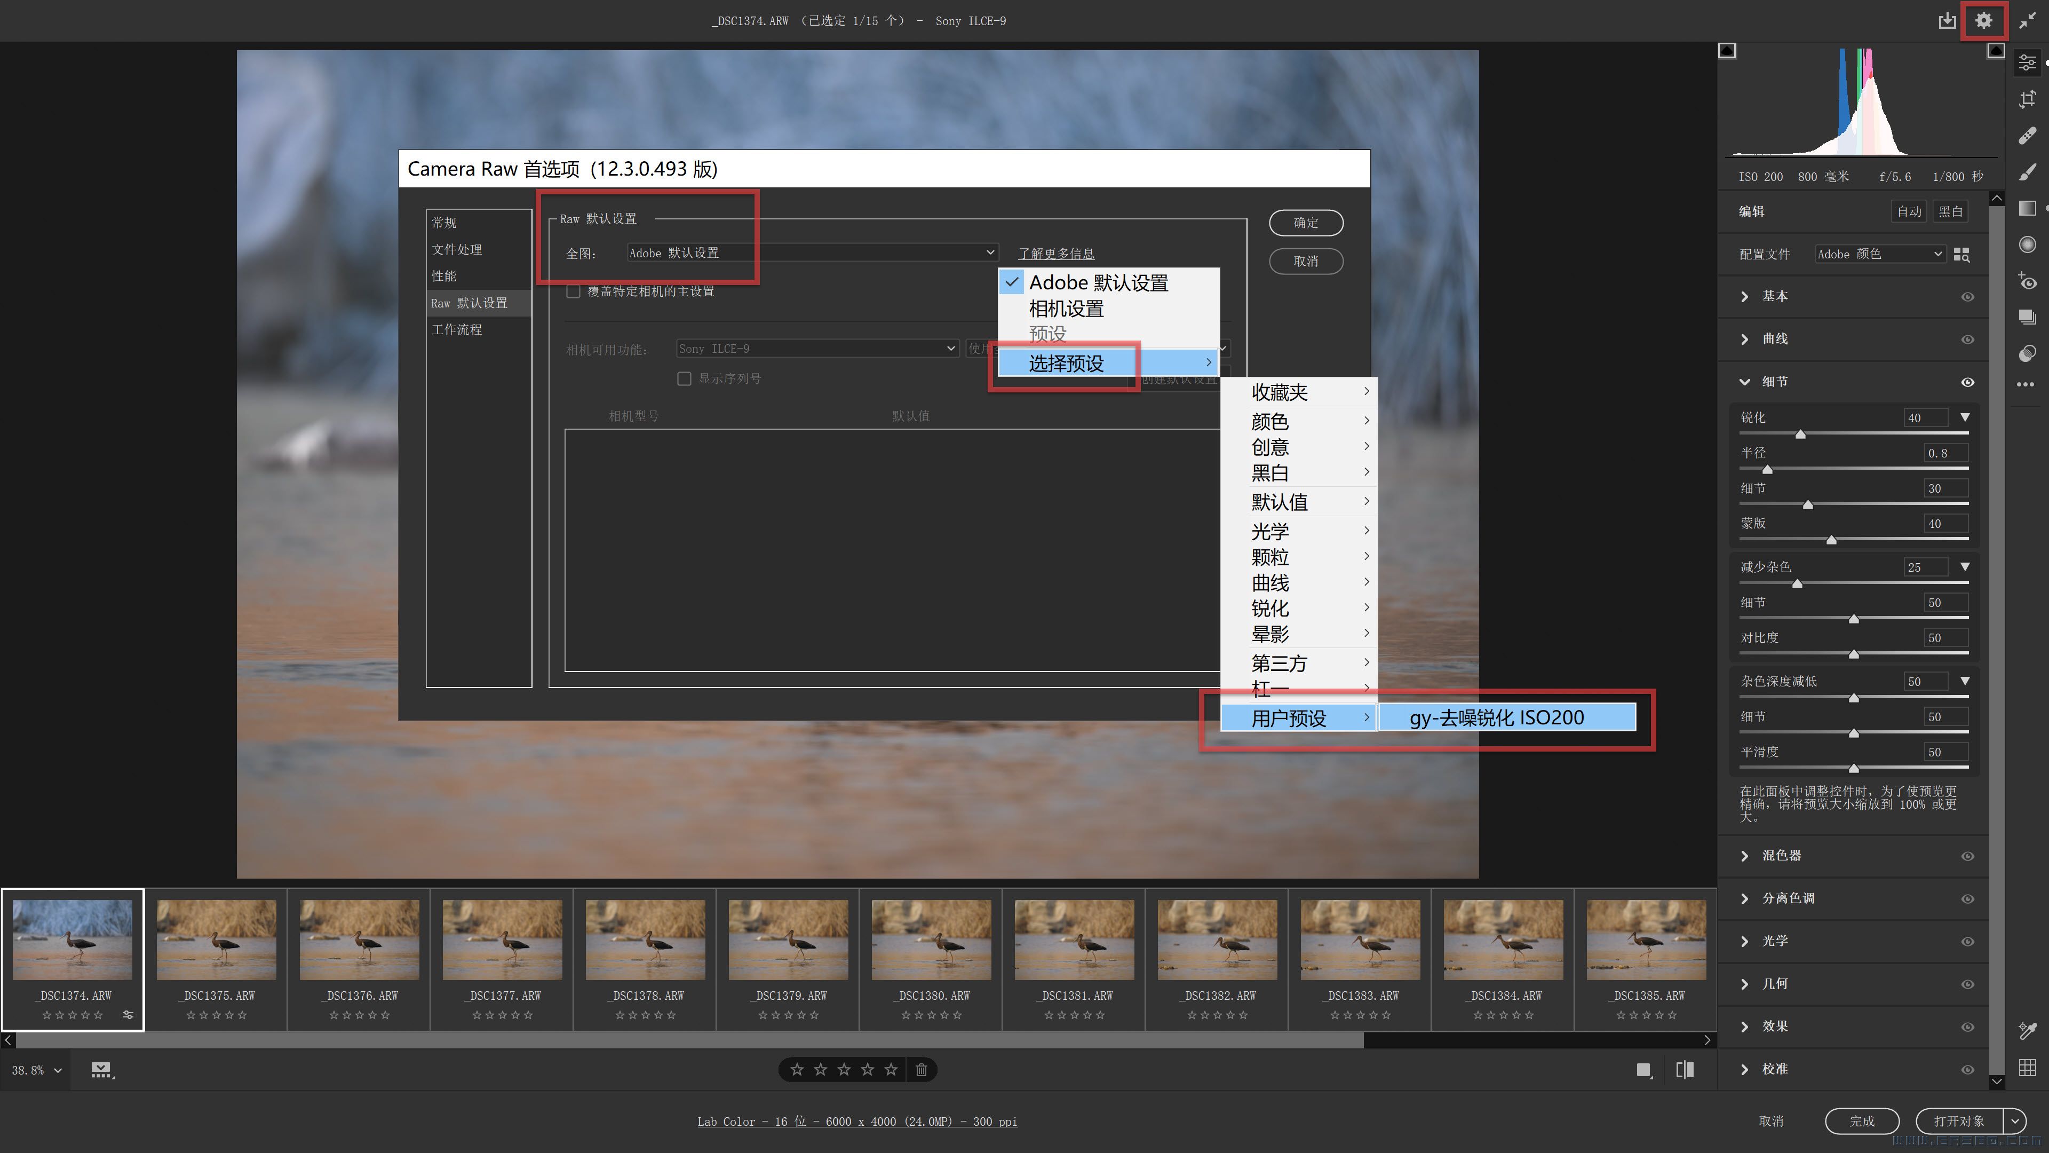Select 相机设置 menu option
This screenshot has height=1153, width=2049.
pos(1066,309)
